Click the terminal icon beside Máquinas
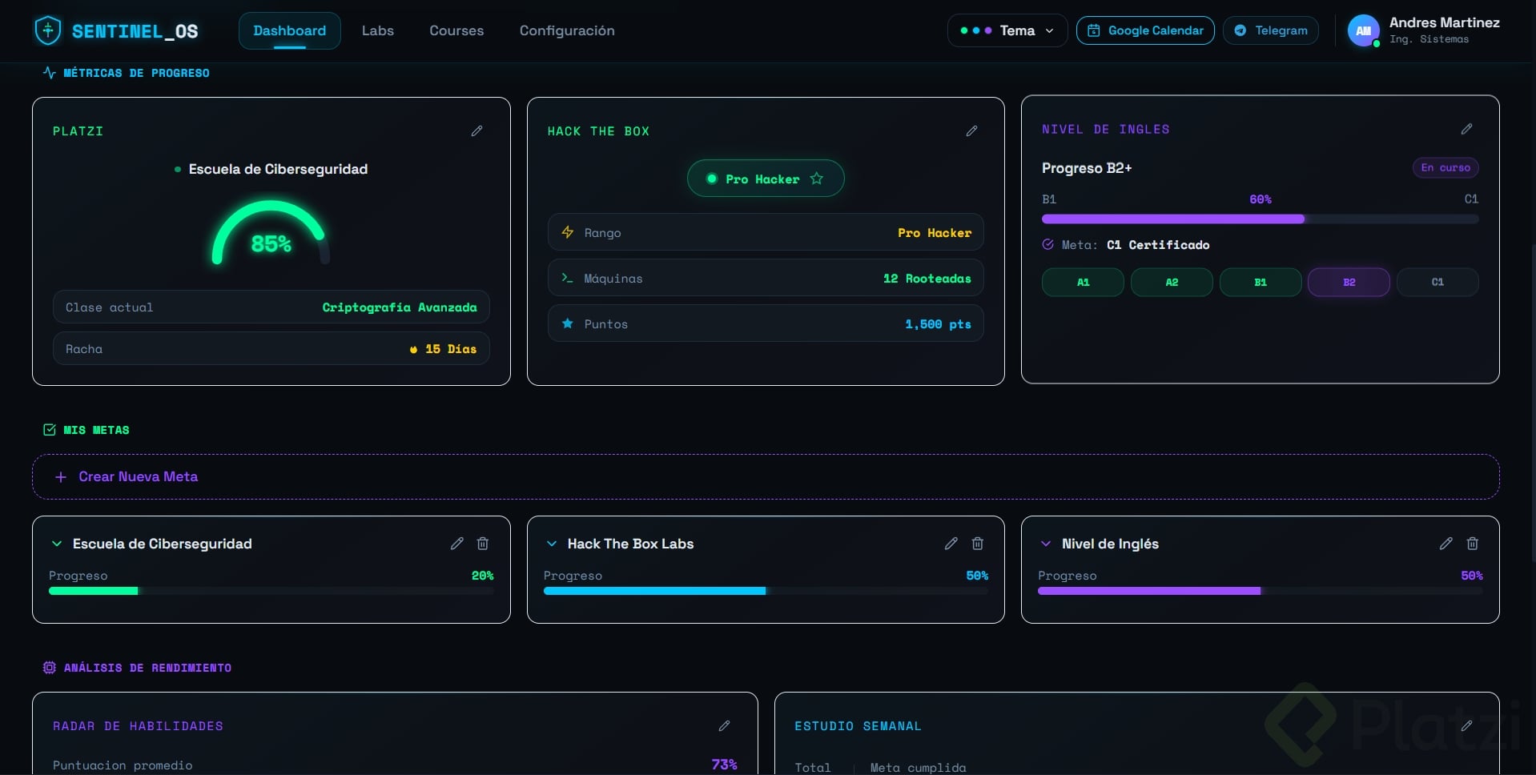Screen dimensions: 1536x775 (x=567, y=278)
